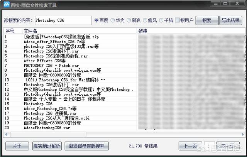Select row 百度云 个人专辑 - 云上的日子 你我共享

pos(124,99)
